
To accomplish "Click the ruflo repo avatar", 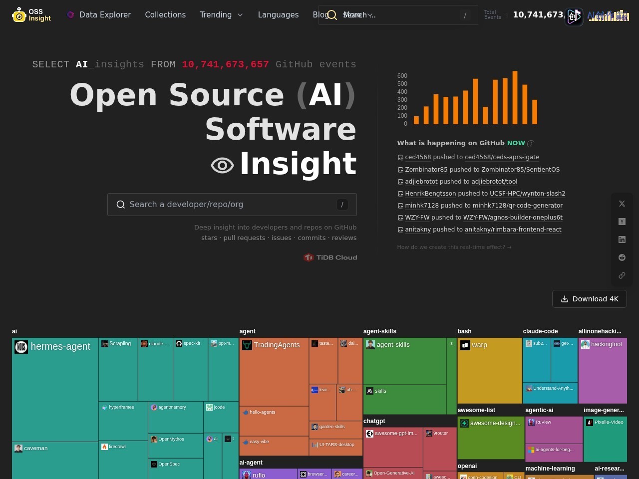I will pyautogui.click(x=247, y=475).
